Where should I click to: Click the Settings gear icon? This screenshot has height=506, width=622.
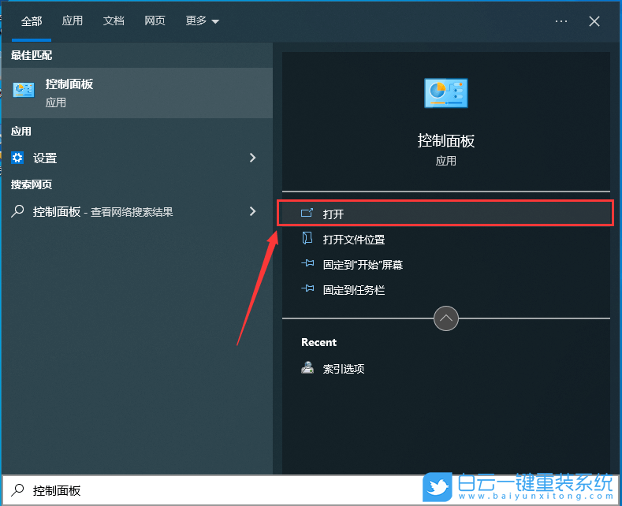point(17,158)
